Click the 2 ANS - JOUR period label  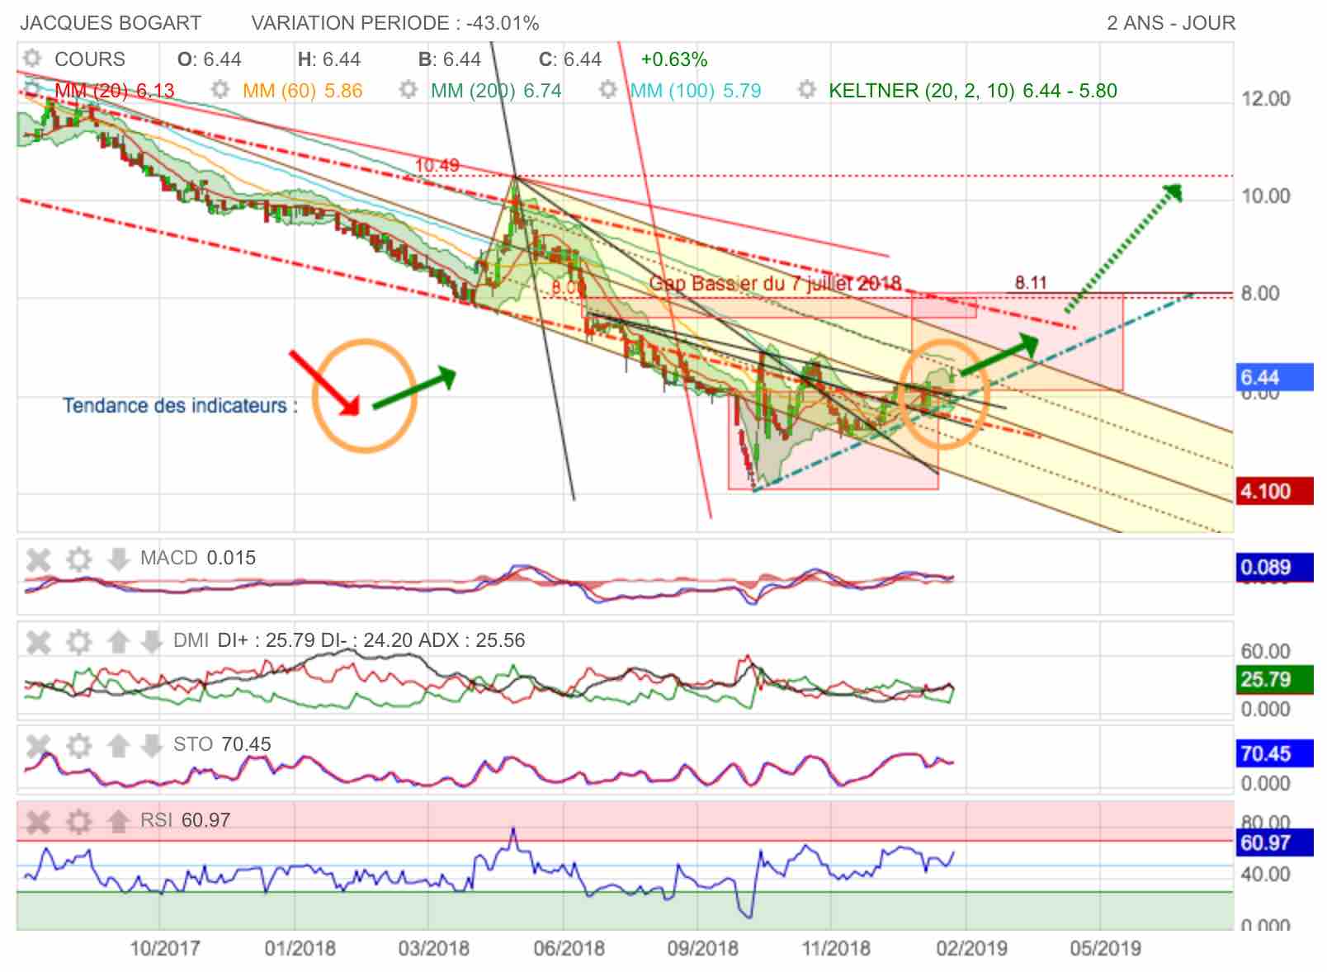pyautogui.click(x=1171, y=23)
